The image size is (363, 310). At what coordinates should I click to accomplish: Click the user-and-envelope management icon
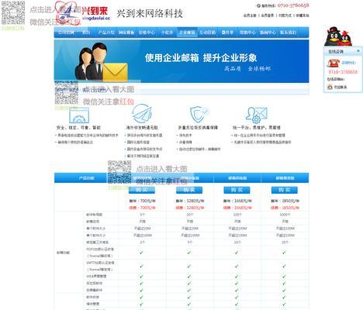[257, 115]
